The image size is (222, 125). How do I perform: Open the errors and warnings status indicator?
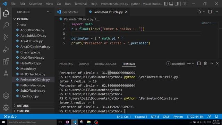(x=10, y=117)
